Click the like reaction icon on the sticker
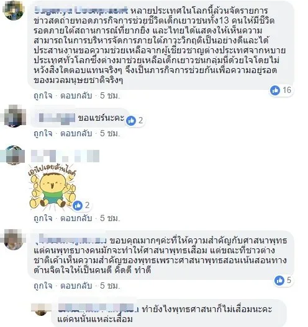 tap(78, 206)
